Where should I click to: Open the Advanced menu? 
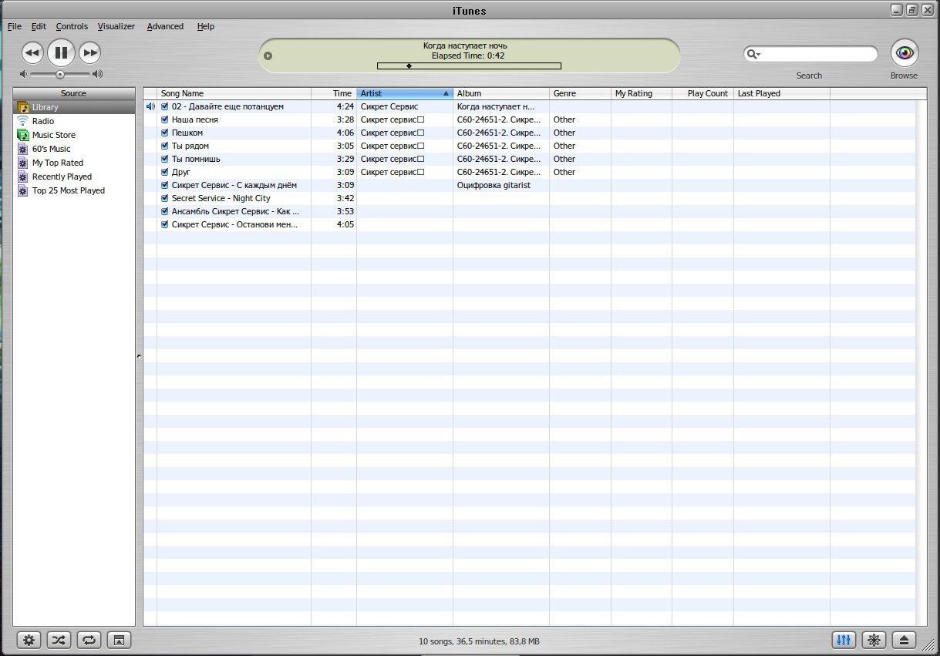[x=165, y=26]
